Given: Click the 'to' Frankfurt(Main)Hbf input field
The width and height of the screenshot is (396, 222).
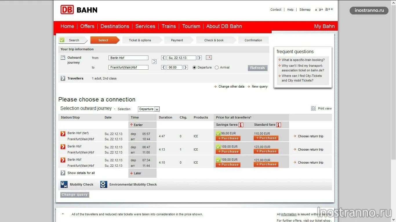Looking at the screenshot, I should pyautogui.click(x=128, y=67).
